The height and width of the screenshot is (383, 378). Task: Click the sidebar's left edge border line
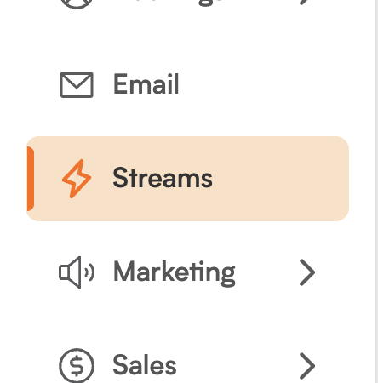[1, 191]
